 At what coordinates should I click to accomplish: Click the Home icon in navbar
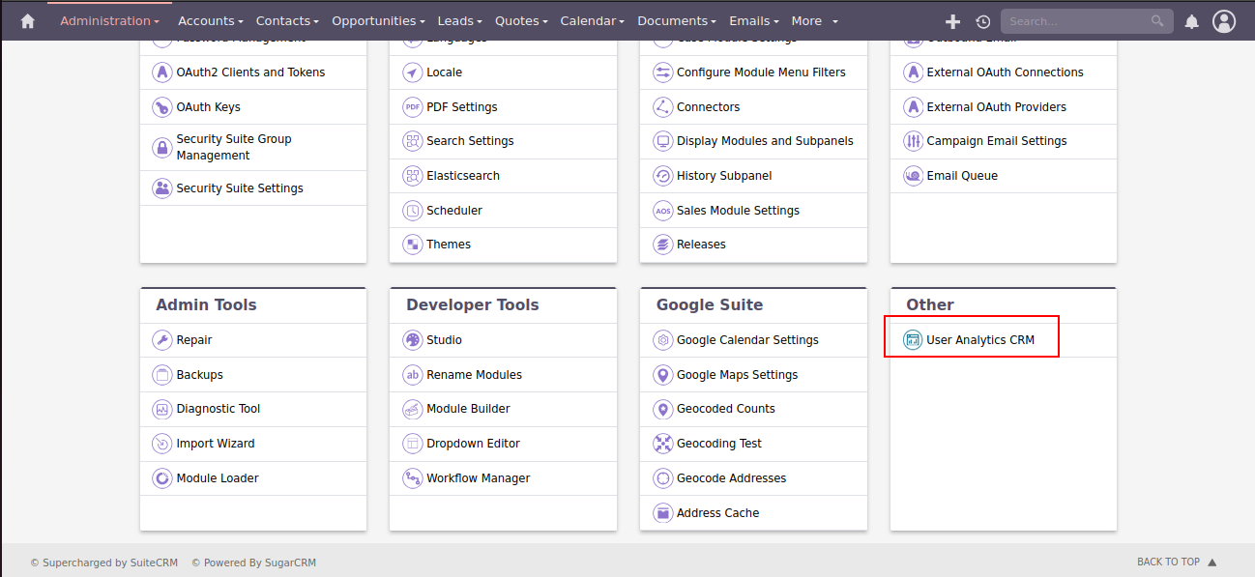(27, 21)
